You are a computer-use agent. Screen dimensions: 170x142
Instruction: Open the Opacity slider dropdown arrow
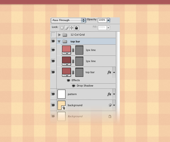[109, 20]
